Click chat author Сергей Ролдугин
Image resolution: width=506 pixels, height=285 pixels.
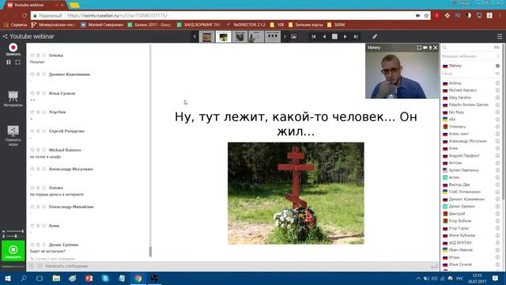pos(66,131)
